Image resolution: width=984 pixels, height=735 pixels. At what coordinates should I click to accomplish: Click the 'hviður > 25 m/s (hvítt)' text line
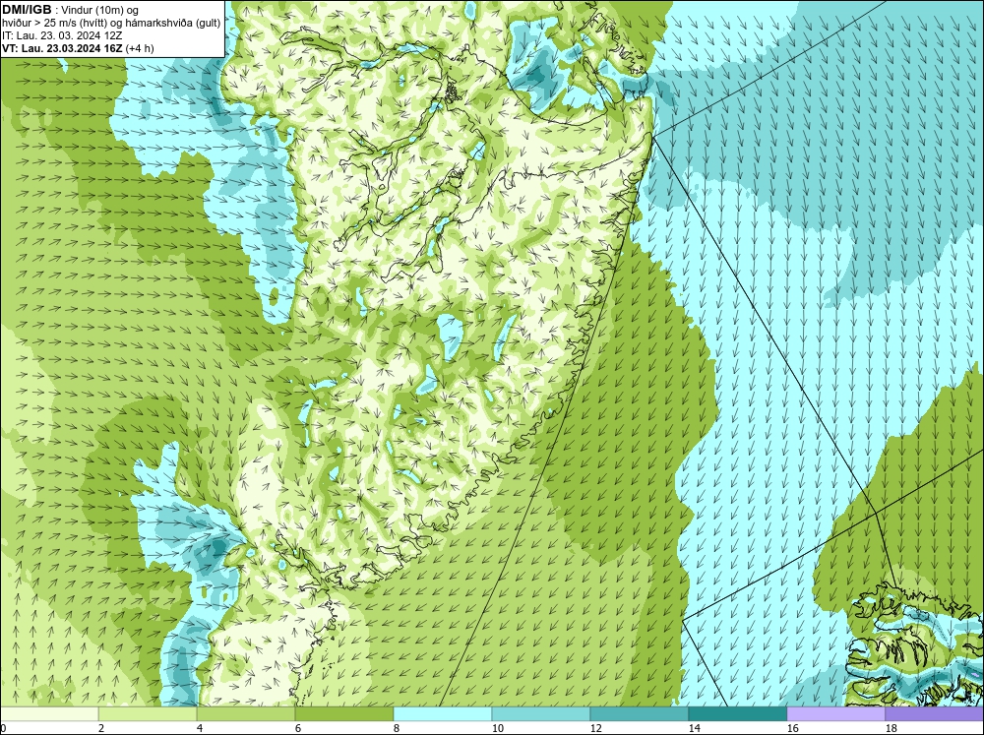(111, 24)
